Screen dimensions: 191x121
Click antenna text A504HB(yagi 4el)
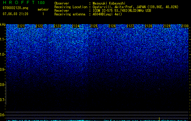(107, 14)
